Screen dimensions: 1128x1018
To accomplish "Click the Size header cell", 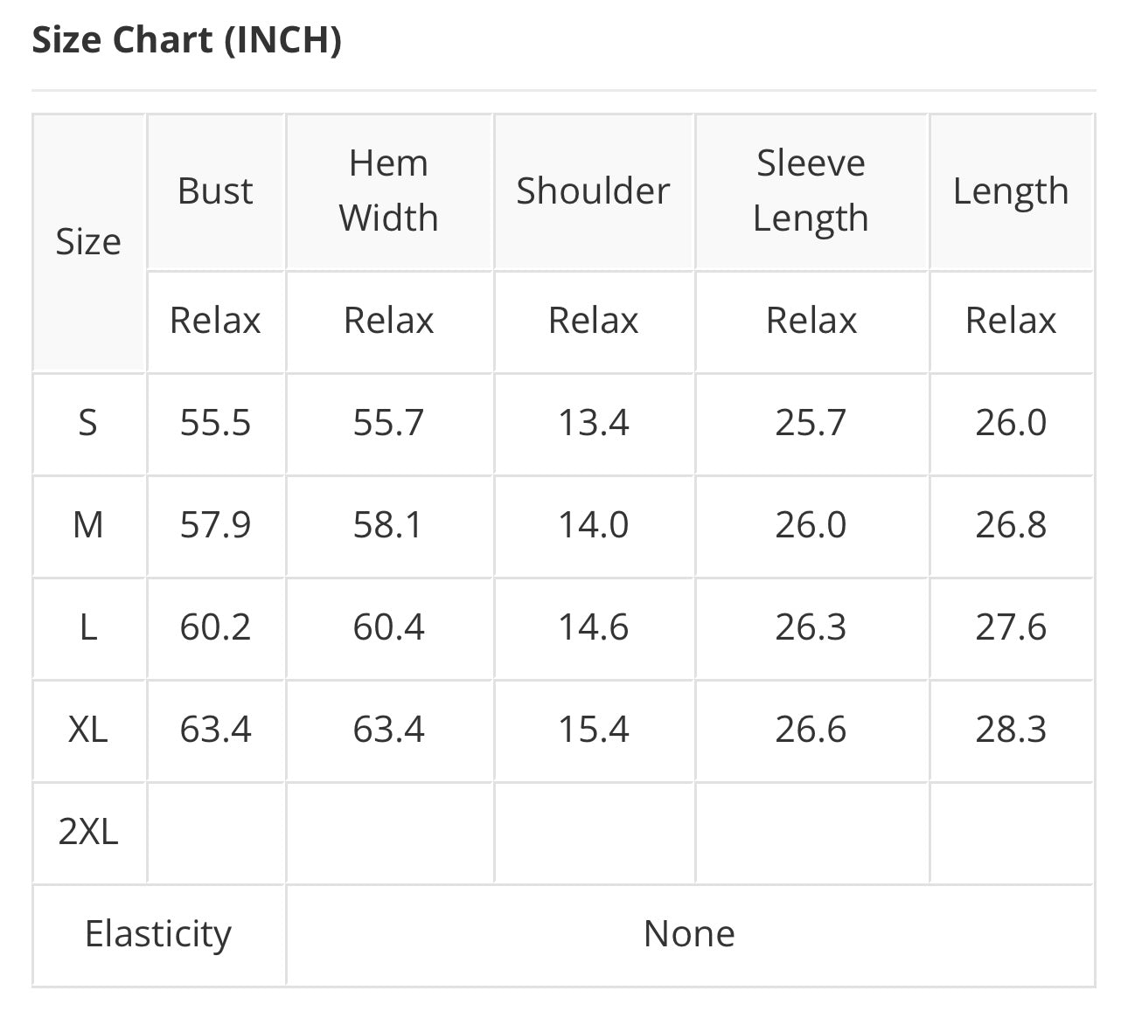I will 88,242.
